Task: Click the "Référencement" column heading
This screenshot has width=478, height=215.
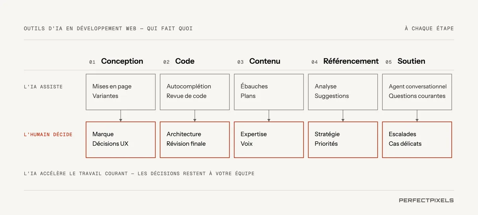Action: tap(351, 61)
